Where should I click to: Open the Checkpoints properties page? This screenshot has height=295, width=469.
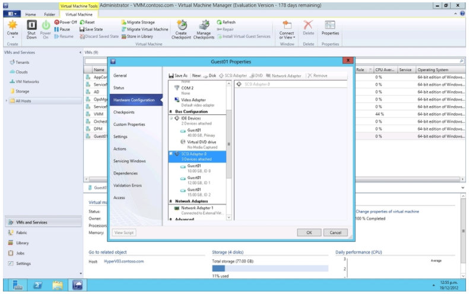(x=124, y=113)
